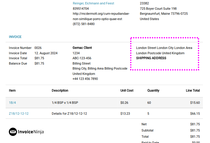Screen dimensions: 210x143
Task: Open the Reinger, Eichmann and Feest link
Action: [x=93, y=3]
